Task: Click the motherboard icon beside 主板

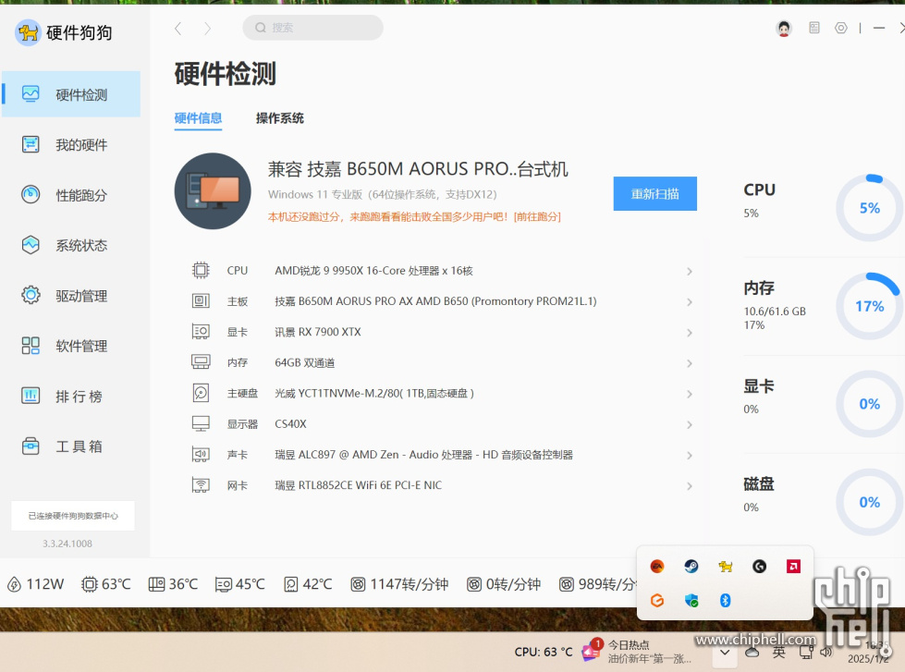Action: coord(201,300)
